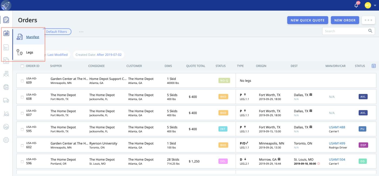Click the "No legs" text on order 609
Screen dimensions: 379x176
pyautogui.click(x=246, y=81)
